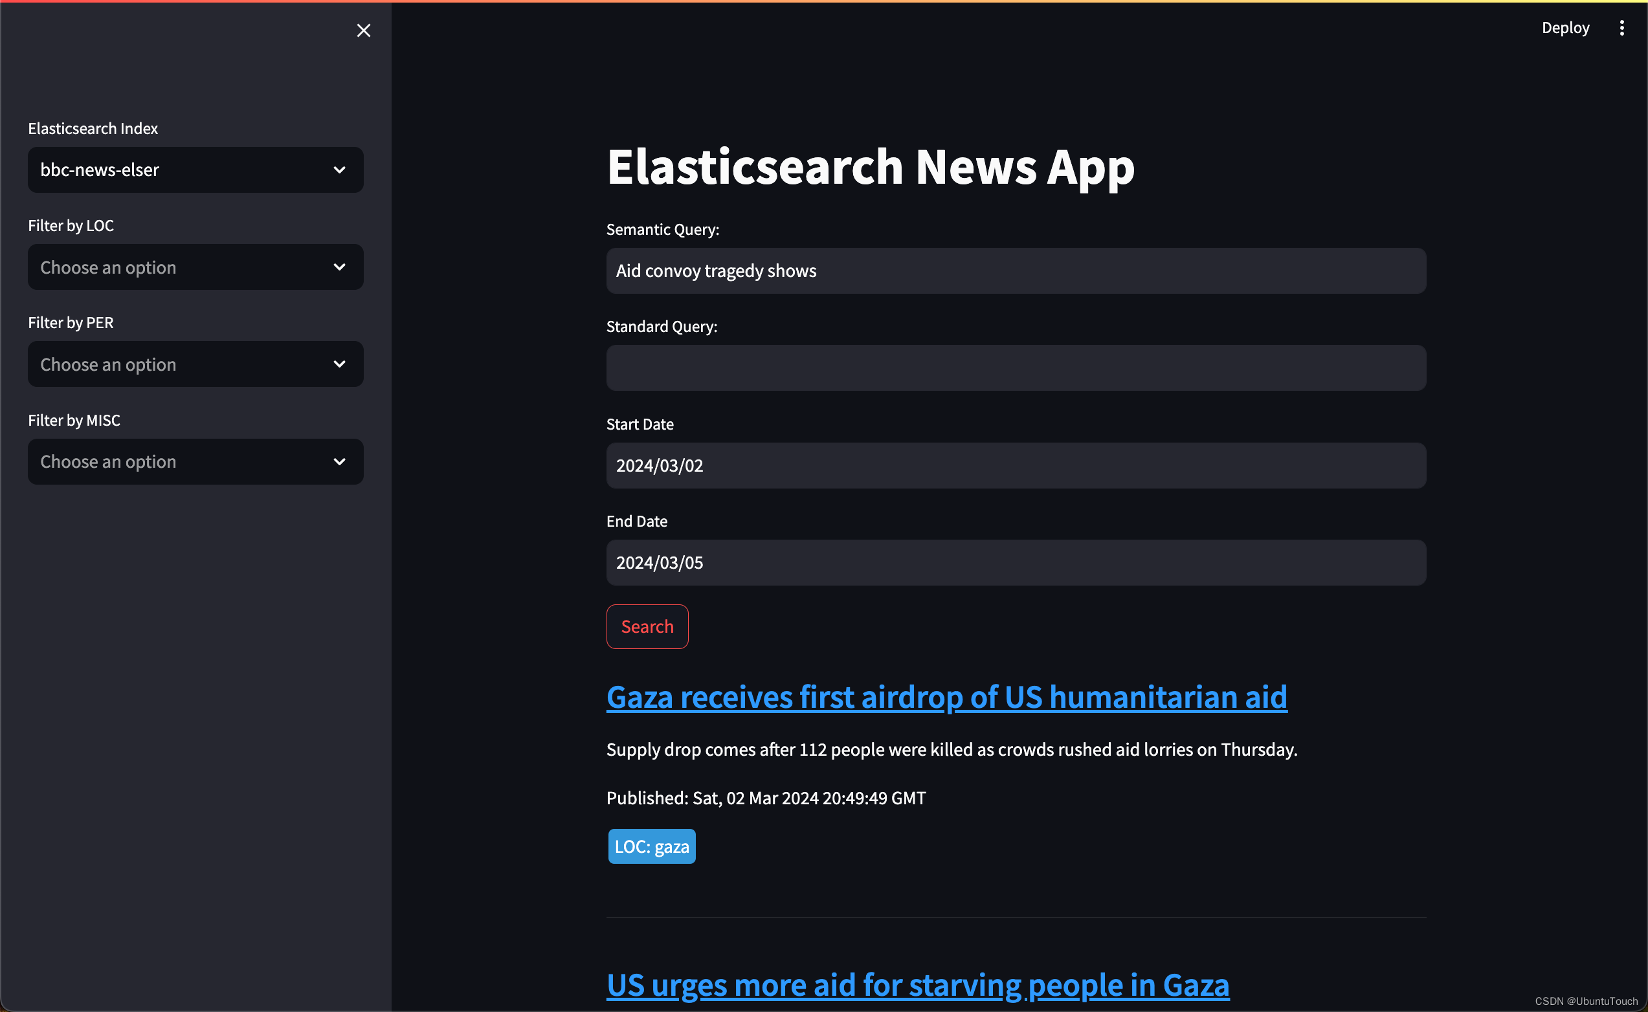
Task: Click the LOC filter chevron arrow
Action: point(338,267)
